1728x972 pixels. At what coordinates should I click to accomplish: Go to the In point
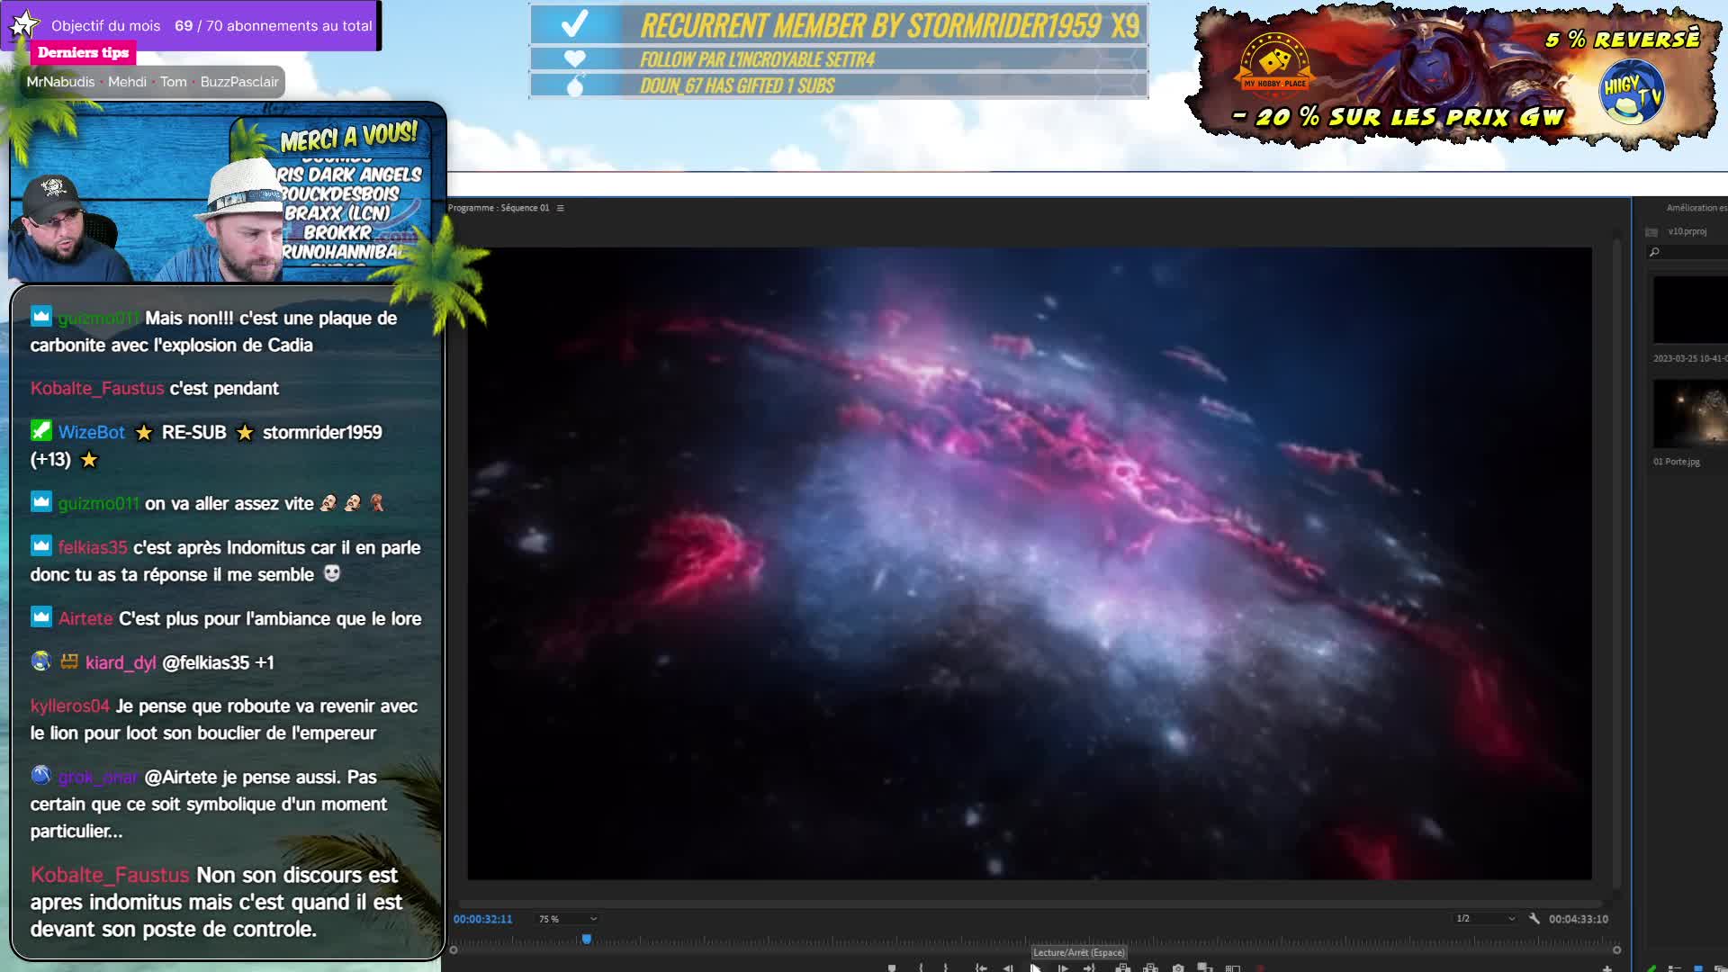point(981,968)
